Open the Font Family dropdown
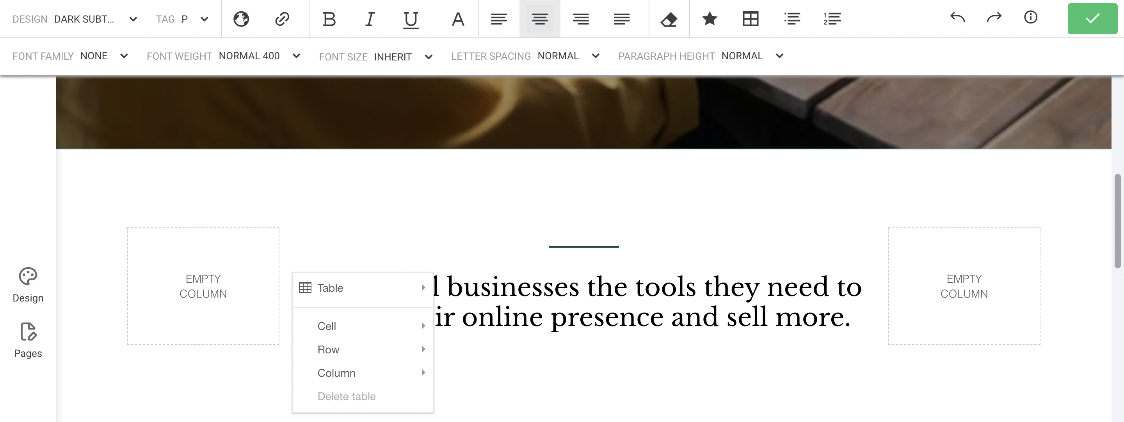This screenshot has width=1124, height=422. [x=70, y=56]
